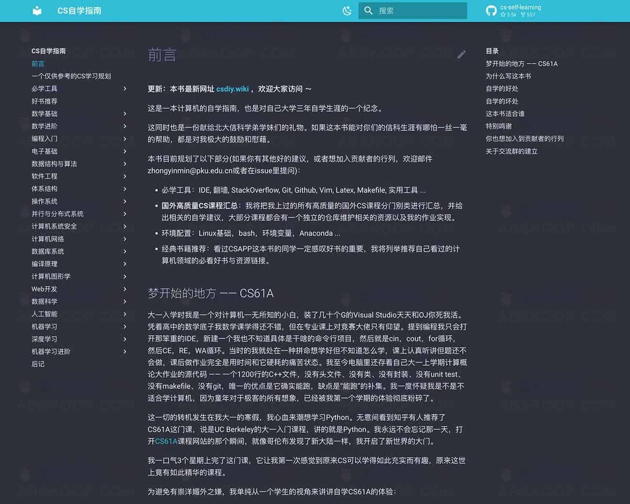
Task: Expand the Web开发 section chevron
Action: tap(125, 289)
